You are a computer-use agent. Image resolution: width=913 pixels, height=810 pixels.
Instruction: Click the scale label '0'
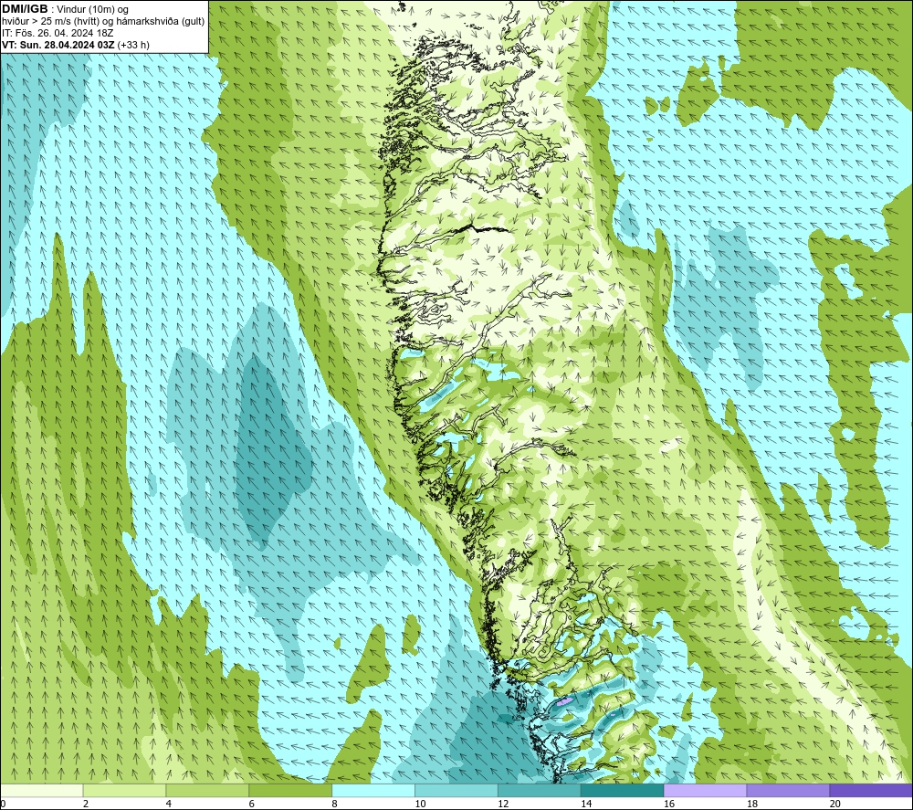pyautogui.click(x=3, y=804)
